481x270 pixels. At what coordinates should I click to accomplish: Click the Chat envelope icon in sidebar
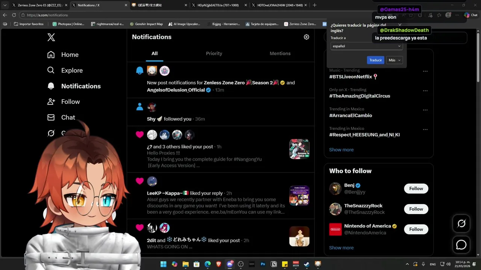pos(51,117)
